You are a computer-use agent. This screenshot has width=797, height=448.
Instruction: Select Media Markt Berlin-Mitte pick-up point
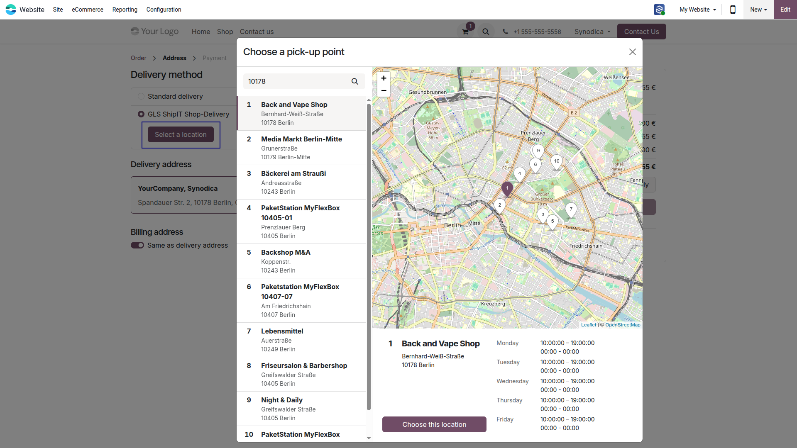click(x=301, y=148)
